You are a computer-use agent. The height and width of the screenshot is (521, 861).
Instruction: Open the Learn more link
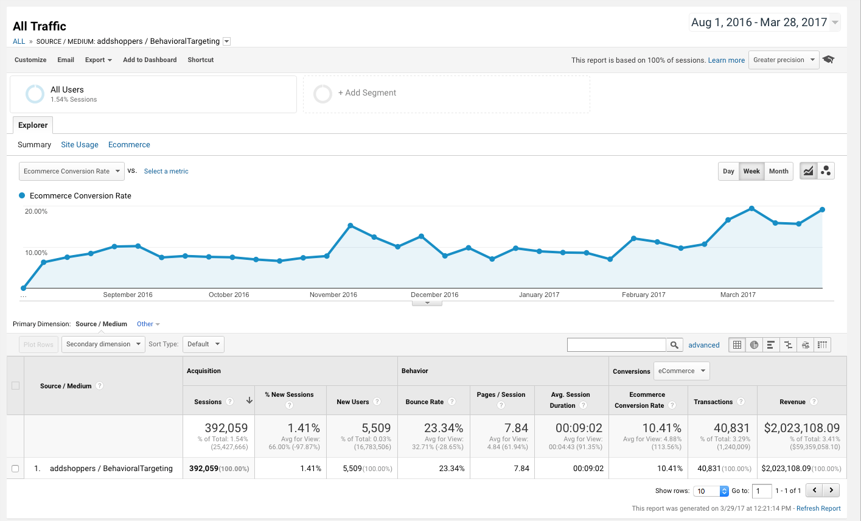pyautogui.click(x=727, y=60)
